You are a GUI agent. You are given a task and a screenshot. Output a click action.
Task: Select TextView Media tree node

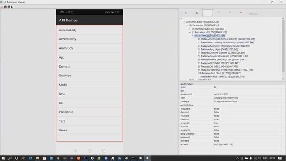pos(221,59)
